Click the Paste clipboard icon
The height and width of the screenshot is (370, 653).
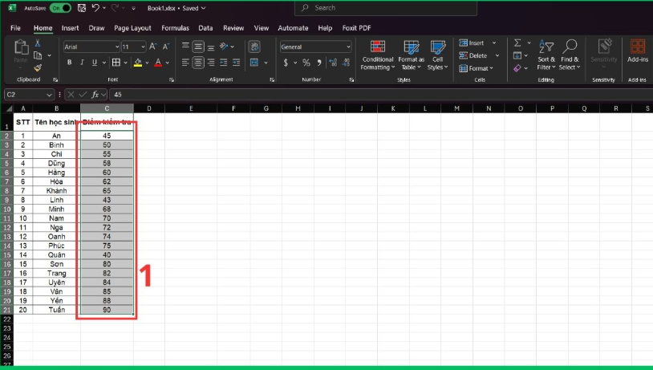point(21,47)
